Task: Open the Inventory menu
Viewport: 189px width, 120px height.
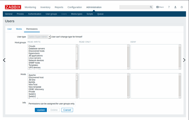Action: (45, 7)
